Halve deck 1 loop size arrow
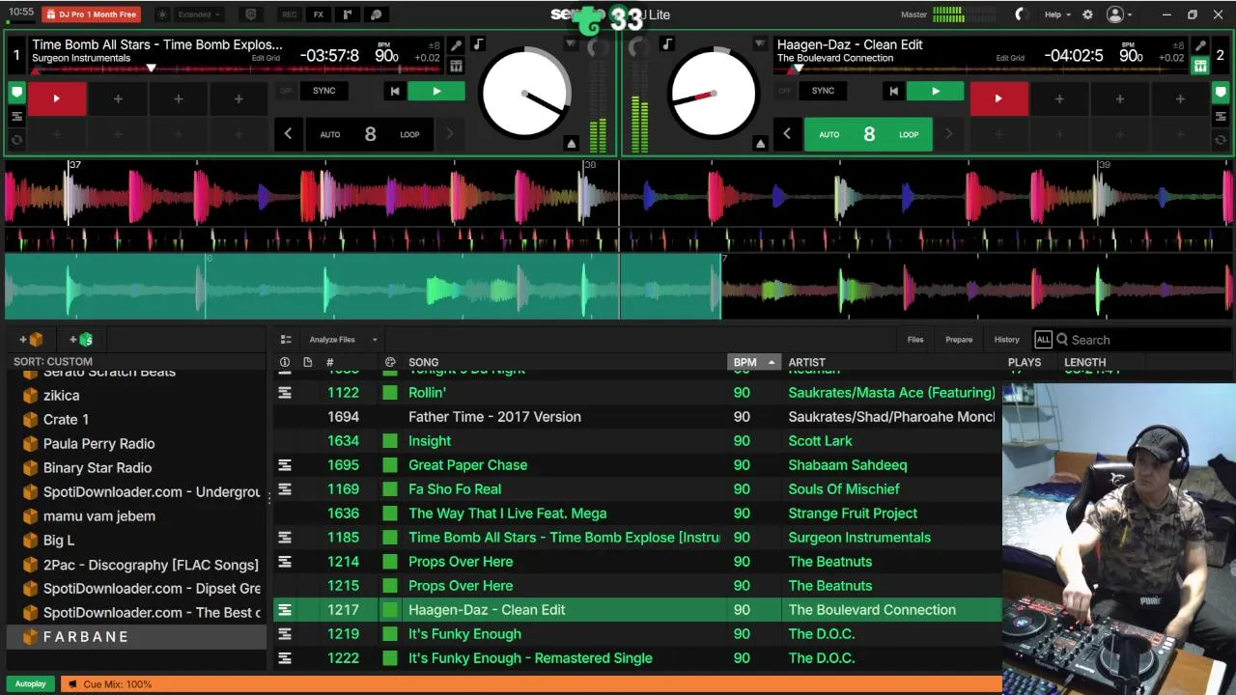Viewport: 1236px width, 695px height. (x=288, y=134)
